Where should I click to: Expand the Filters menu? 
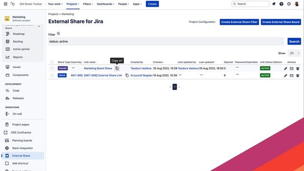[x=88, y=4]
